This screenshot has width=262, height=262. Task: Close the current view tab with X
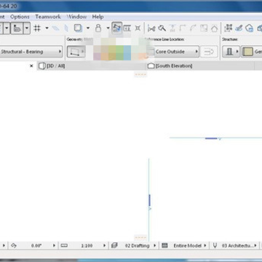pos(31,65)
